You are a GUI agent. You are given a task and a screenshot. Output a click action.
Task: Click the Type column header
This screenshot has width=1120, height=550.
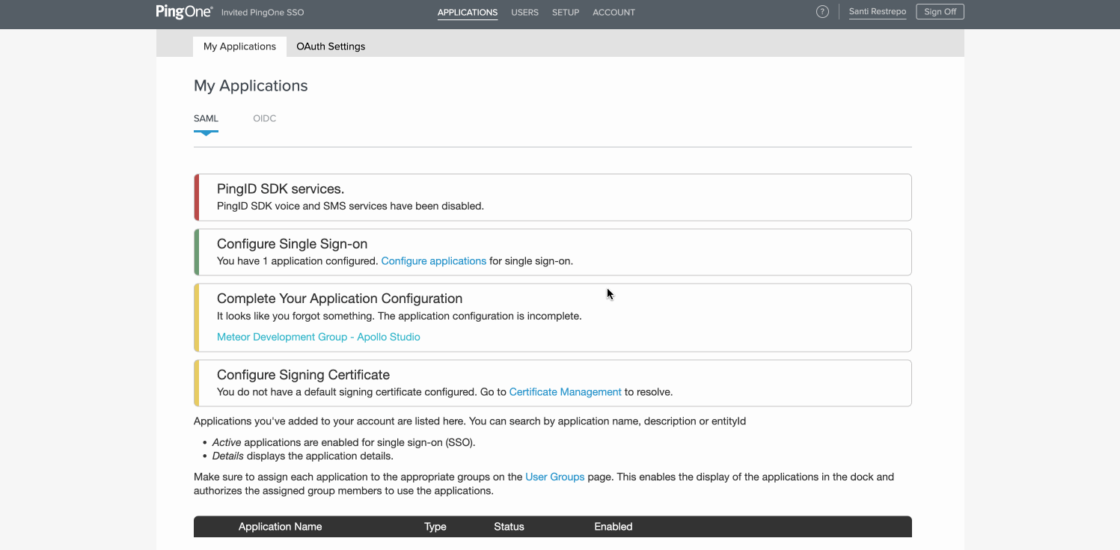pyautogui.click(x=435, y=526)
